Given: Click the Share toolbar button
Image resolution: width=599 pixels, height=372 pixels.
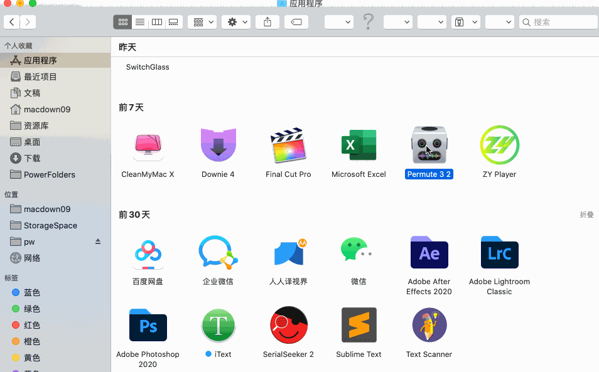Looking at the screenshot, I should coord(267,22).
